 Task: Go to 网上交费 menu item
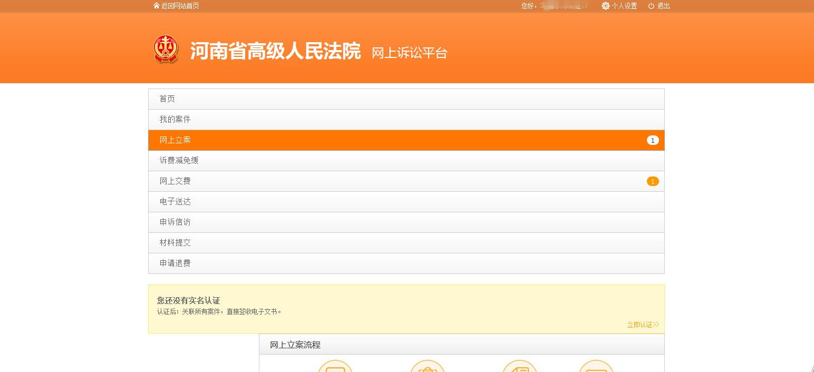tap(406, 181)
